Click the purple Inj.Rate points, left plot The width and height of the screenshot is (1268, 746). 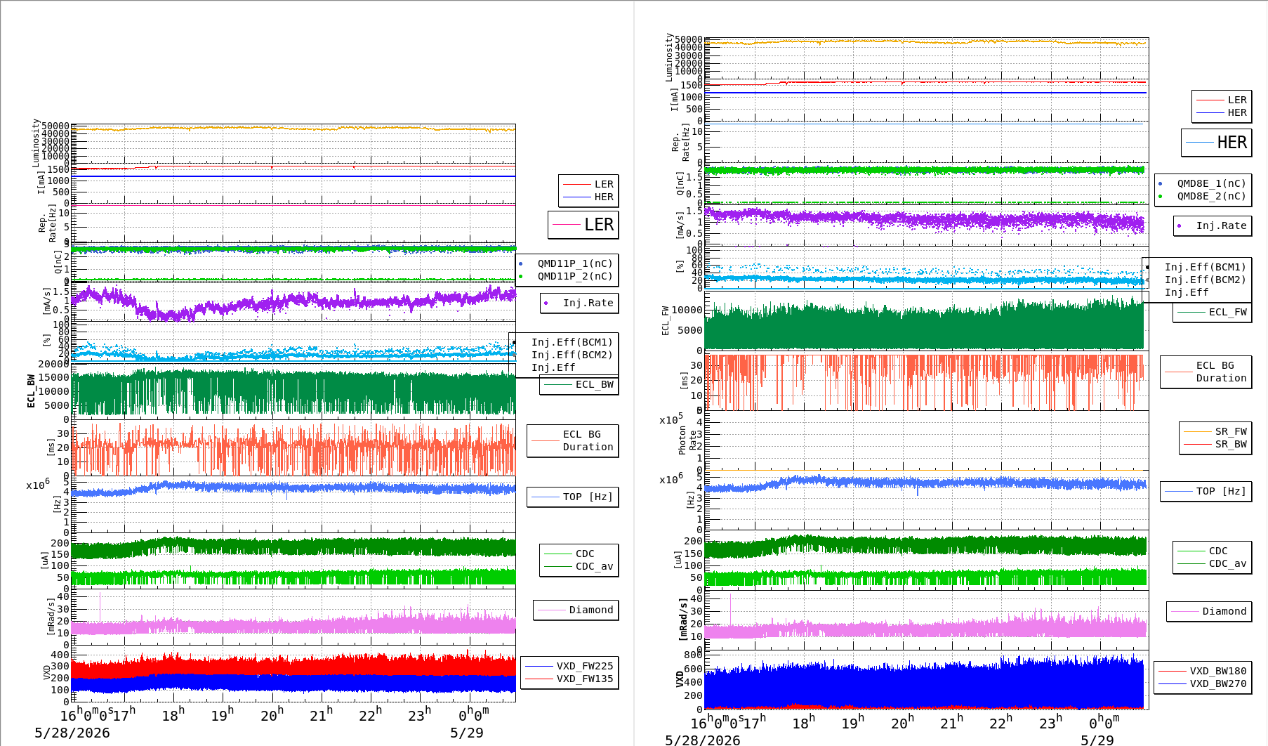[293, 302]
